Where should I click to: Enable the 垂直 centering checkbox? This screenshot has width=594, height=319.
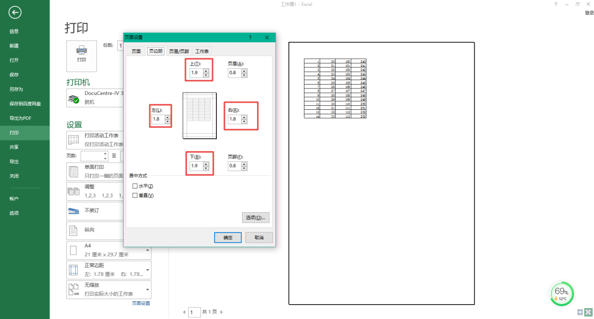coord(135,195)
